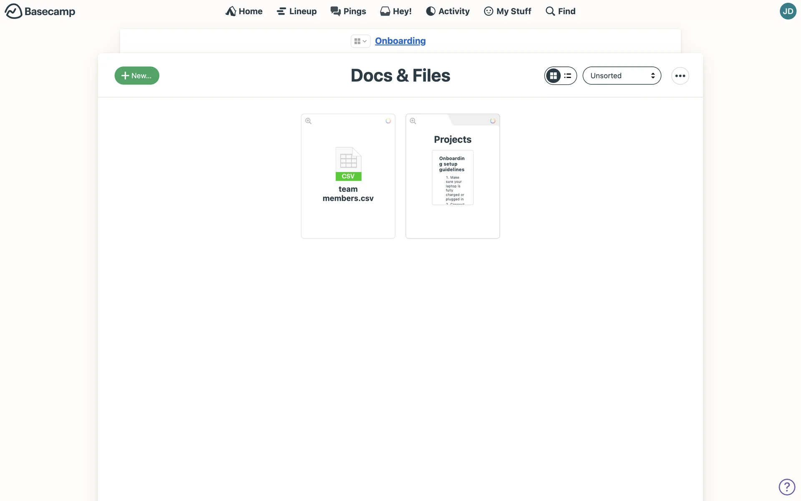Expand the project tools grid dropdown
Screen dimensions: 801x501
click(360, 41)
